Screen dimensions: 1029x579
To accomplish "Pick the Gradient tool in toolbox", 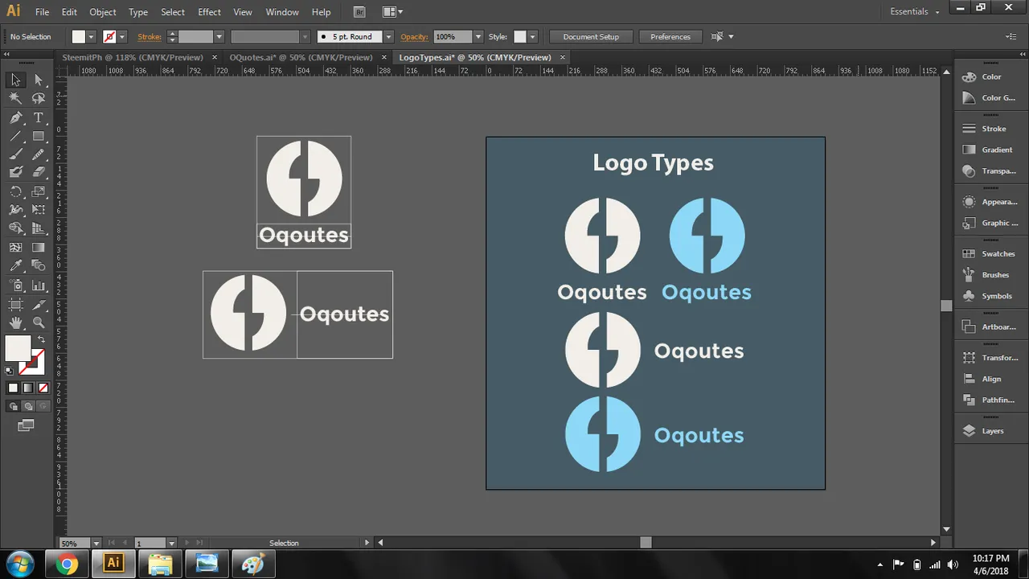I will 38,248.
